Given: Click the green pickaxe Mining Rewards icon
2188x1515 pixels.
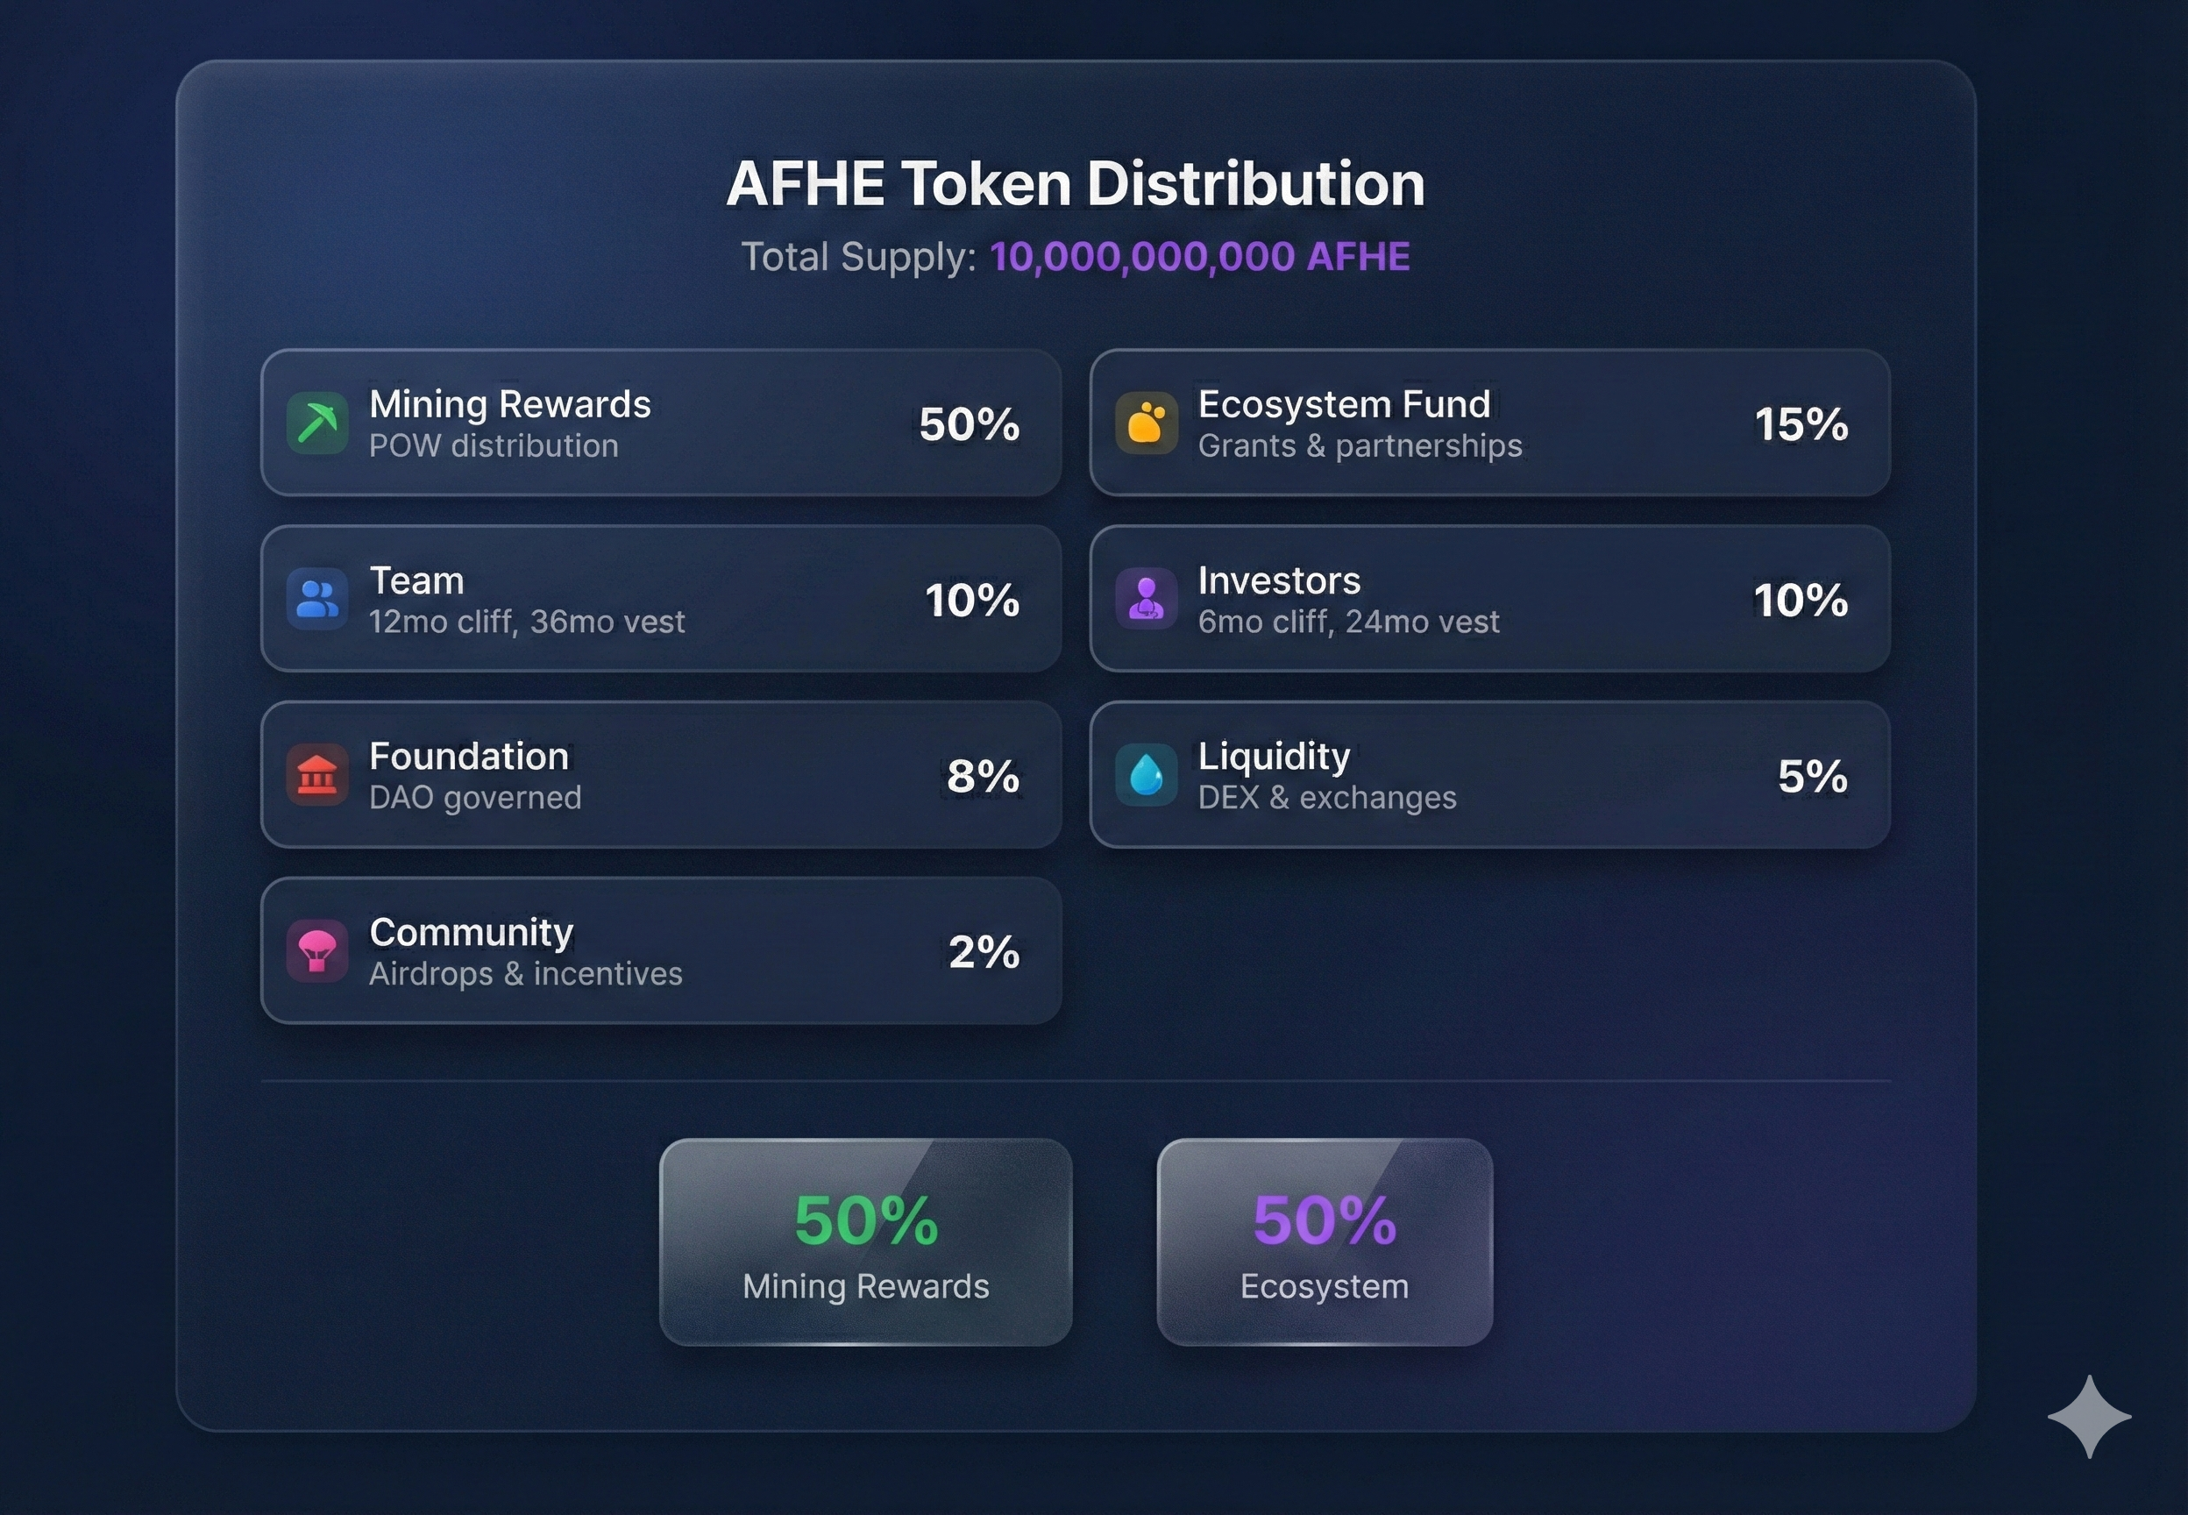Looking at the screenshot, I should click(x=317, y=423).
